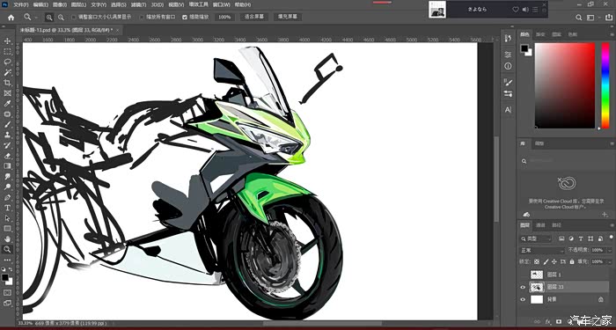Select the Horizontal Type tool
616x330 pixels.
tap(7, 208)
